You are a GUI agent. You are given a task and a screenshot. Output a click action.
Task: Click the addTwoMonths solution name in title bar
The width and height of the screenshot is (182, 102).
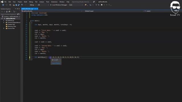click(x=103, y=2)
